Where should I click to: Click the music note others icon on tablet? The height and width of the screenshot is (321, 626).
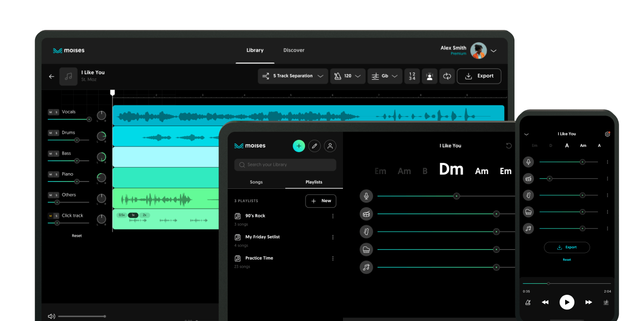[x=366, y=267]
